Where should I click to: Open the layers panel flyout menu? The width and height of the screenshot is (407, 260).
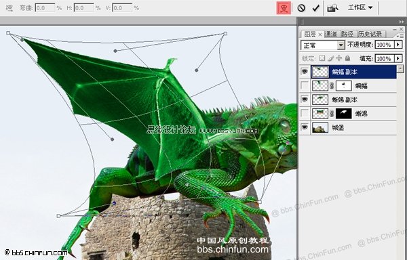click(x=400, y=36)
